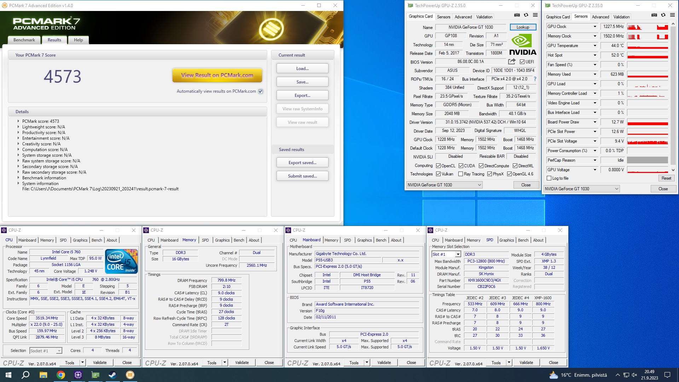679x382 pixels.
Task: Open the Board Power Draw sensor dropdown arrow
Action: 595,122
